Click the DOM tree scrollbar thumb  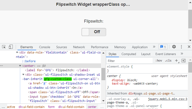pos(103,74)
